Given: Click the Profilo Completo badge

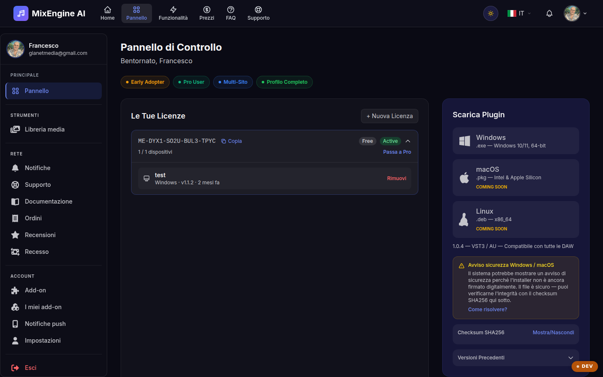Looking at the screenshot, I should (x=284, y=82).
